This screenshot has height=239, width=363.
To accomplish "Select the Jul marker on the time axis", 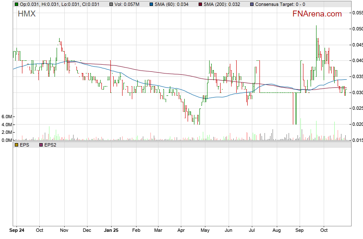I will point(252,231).
